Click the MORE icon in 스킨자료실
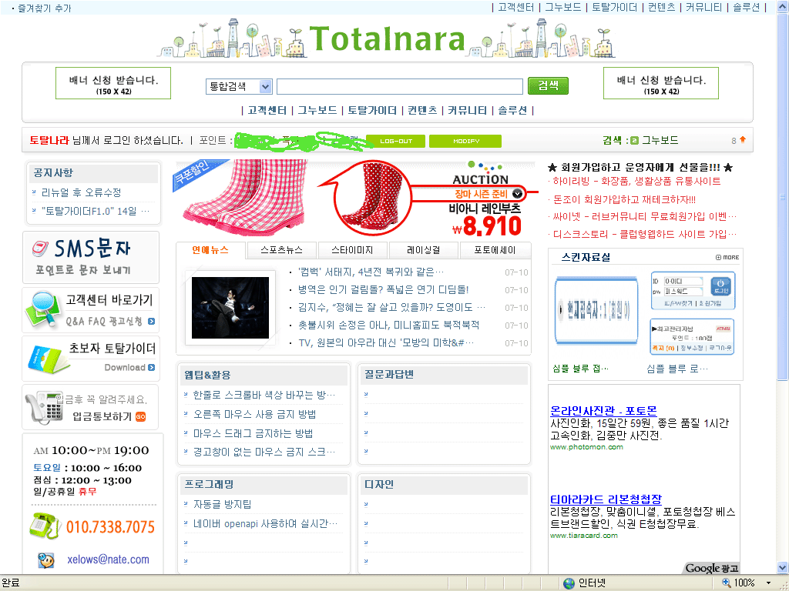This screenshot has height=591, width=789. [727, 257]
